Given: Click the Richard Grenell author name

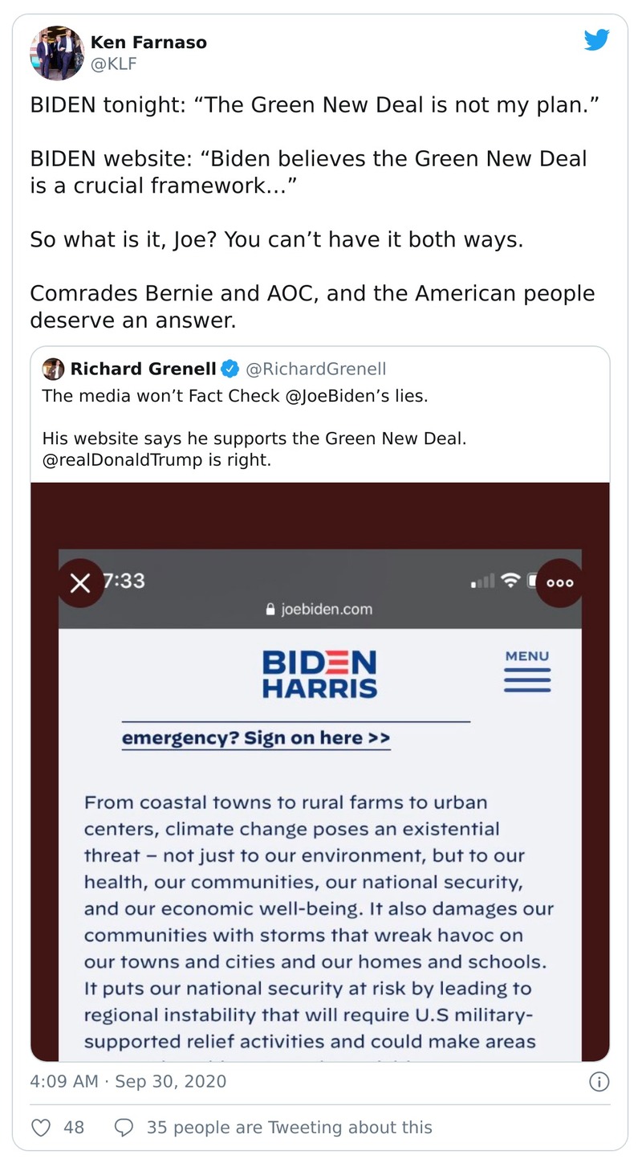Looking at the screenshot, I should tap(143, 369).
